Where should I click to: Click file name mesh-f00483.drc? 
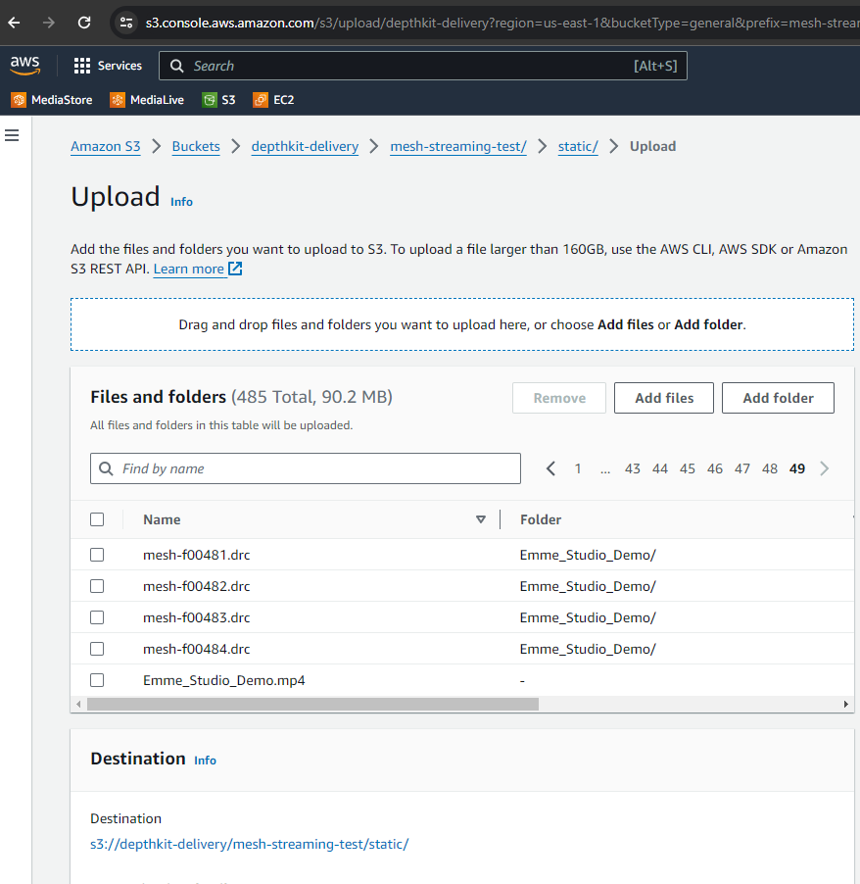tap(197, 617)
